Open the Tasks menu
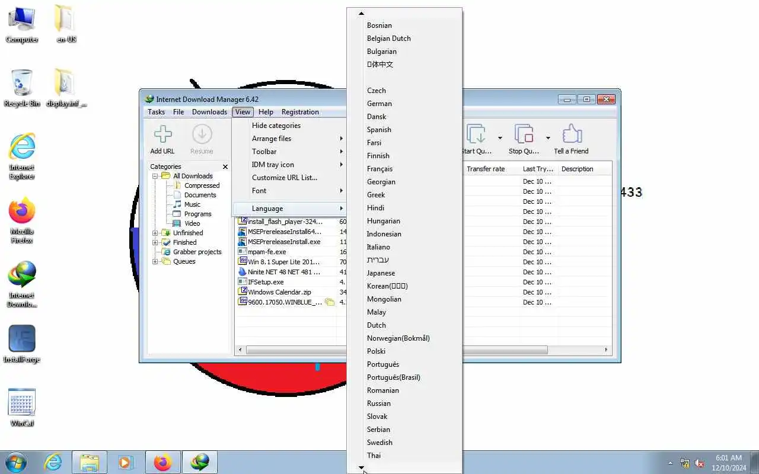The height and width of the screenshot is (474, 759). [x=157, y=112]
